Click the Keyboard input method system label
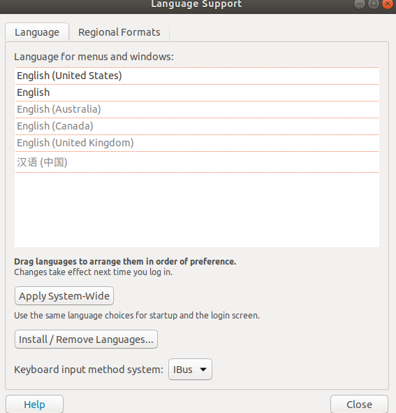The height and width of the screenshot is (413, 396). [x=89, y=370]
